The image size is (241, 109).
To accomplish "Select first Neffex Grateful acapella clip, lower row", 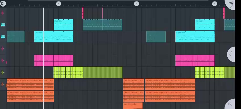I will point(30,96).
